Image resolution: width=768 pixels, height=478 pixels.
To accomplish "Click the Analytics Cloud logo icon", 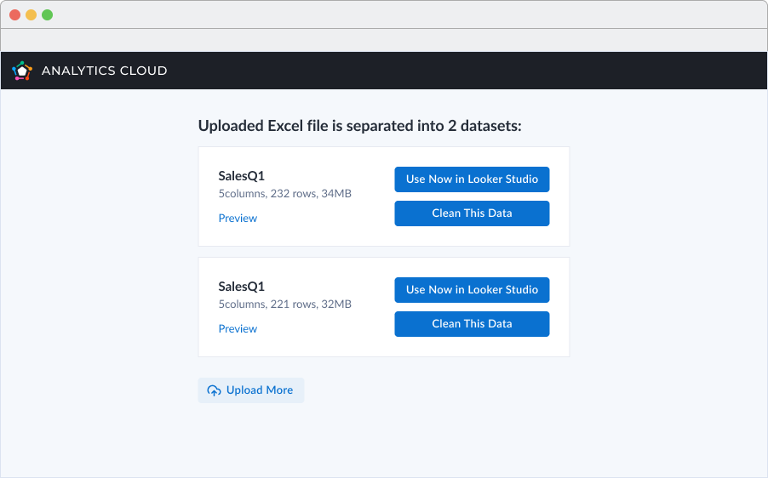I will (22, 71).
